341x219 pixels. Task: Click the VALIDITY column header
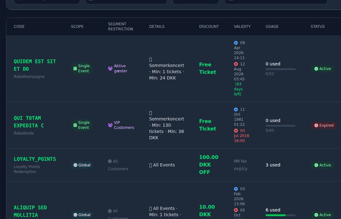242,27
